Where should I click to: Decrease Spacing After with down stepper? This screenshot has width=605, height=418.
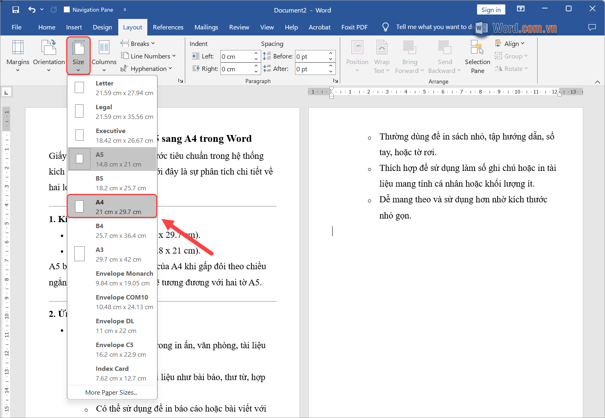tap(331, 72)
